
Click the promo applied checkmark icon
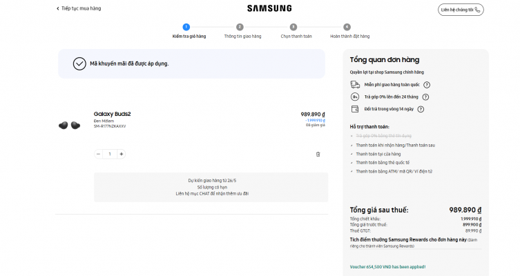click(x=79, y=63)
